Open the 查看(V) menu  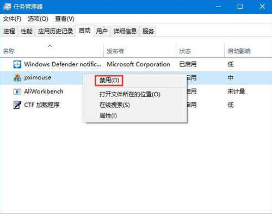65,19
